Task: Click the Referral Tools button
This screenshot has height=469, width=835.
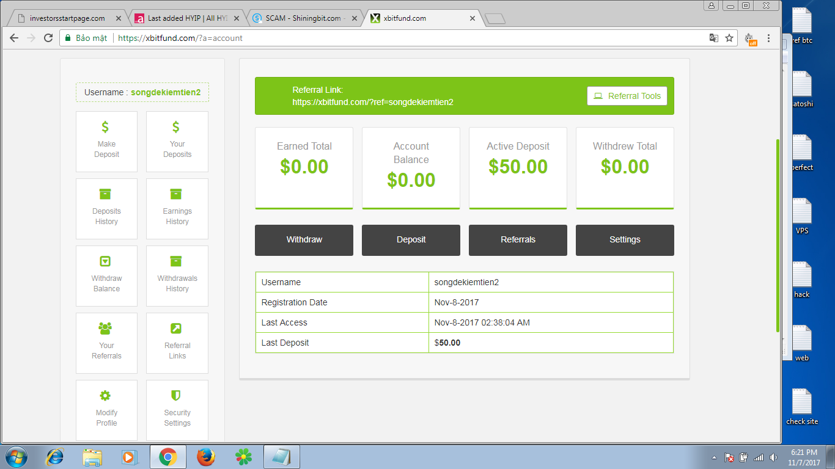Action: coord(627,96)
